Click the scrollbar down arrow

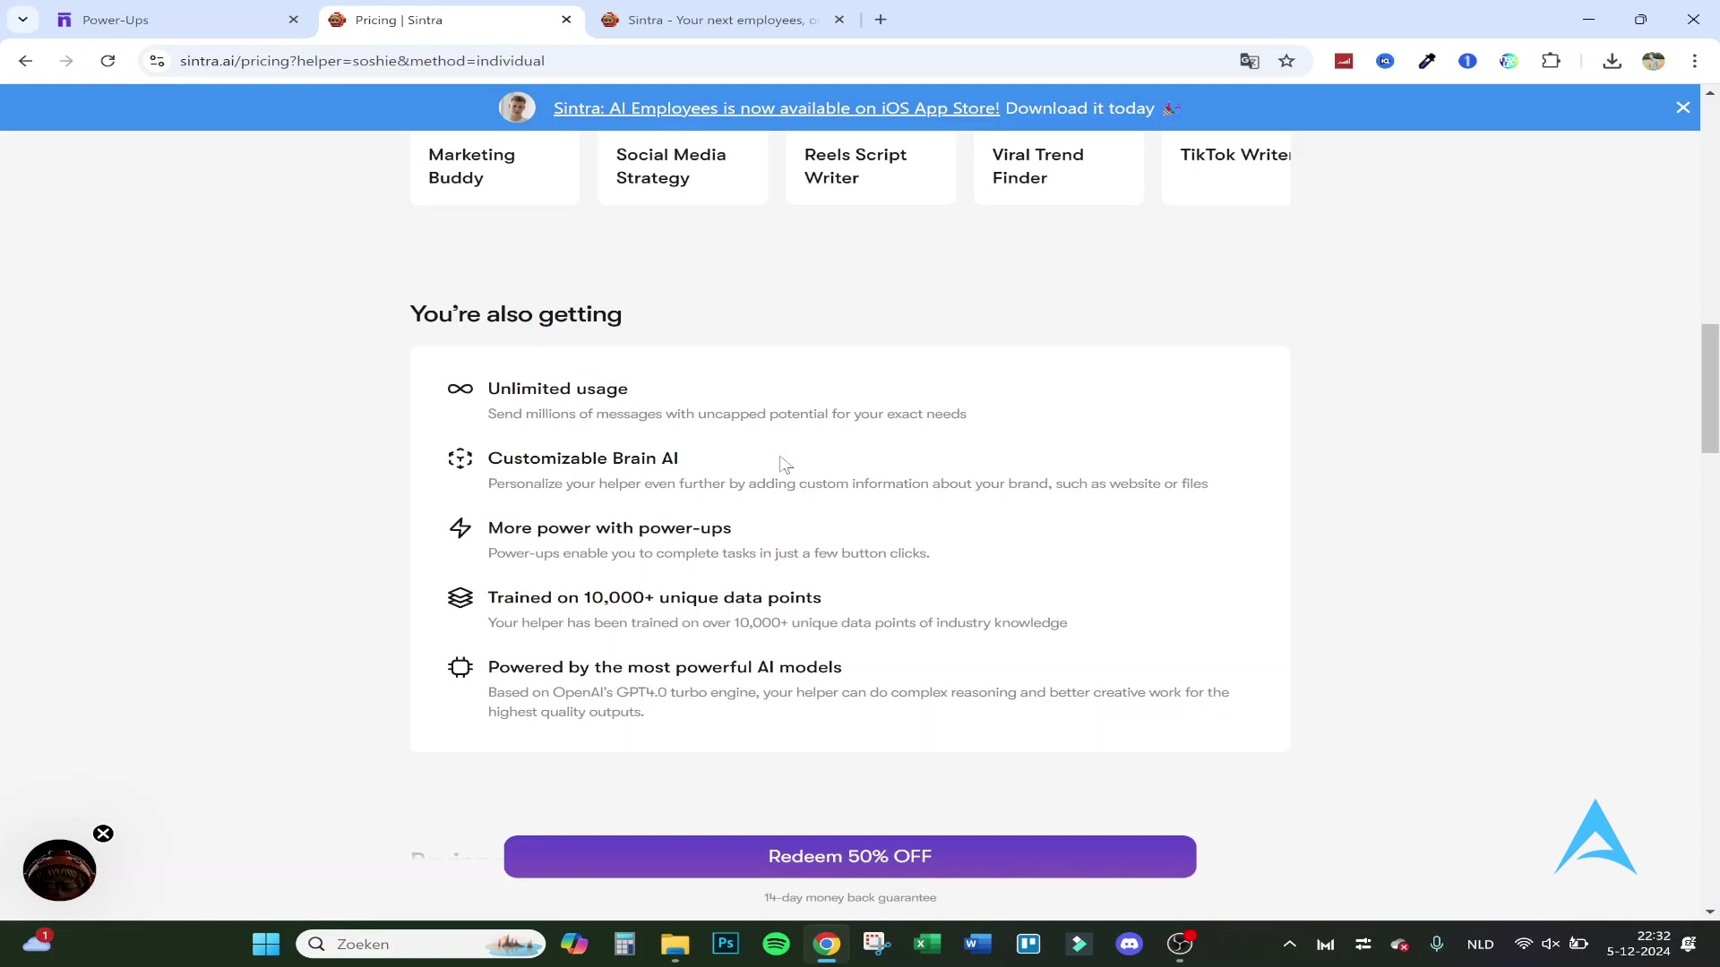1710,911
